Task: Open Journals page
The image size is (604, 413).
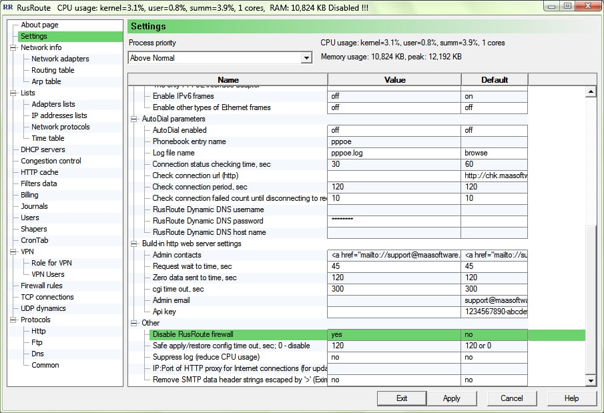Action: click(34, 206)
